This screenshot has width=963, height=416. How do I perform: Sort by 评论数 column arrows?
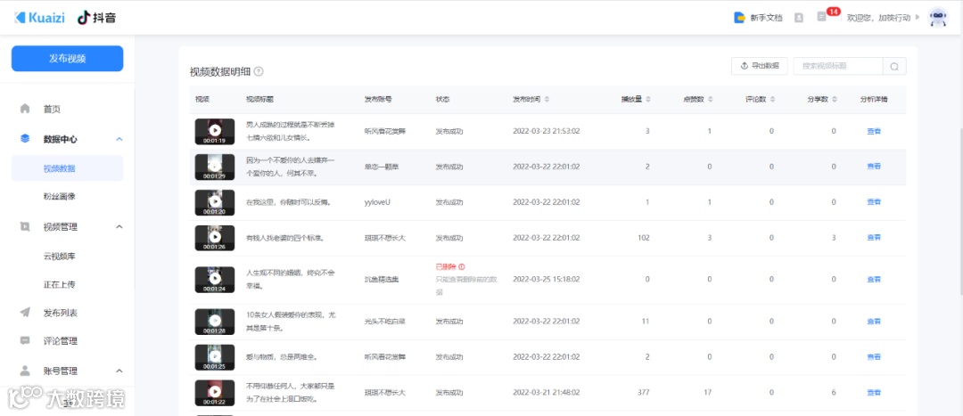point(772,100)
